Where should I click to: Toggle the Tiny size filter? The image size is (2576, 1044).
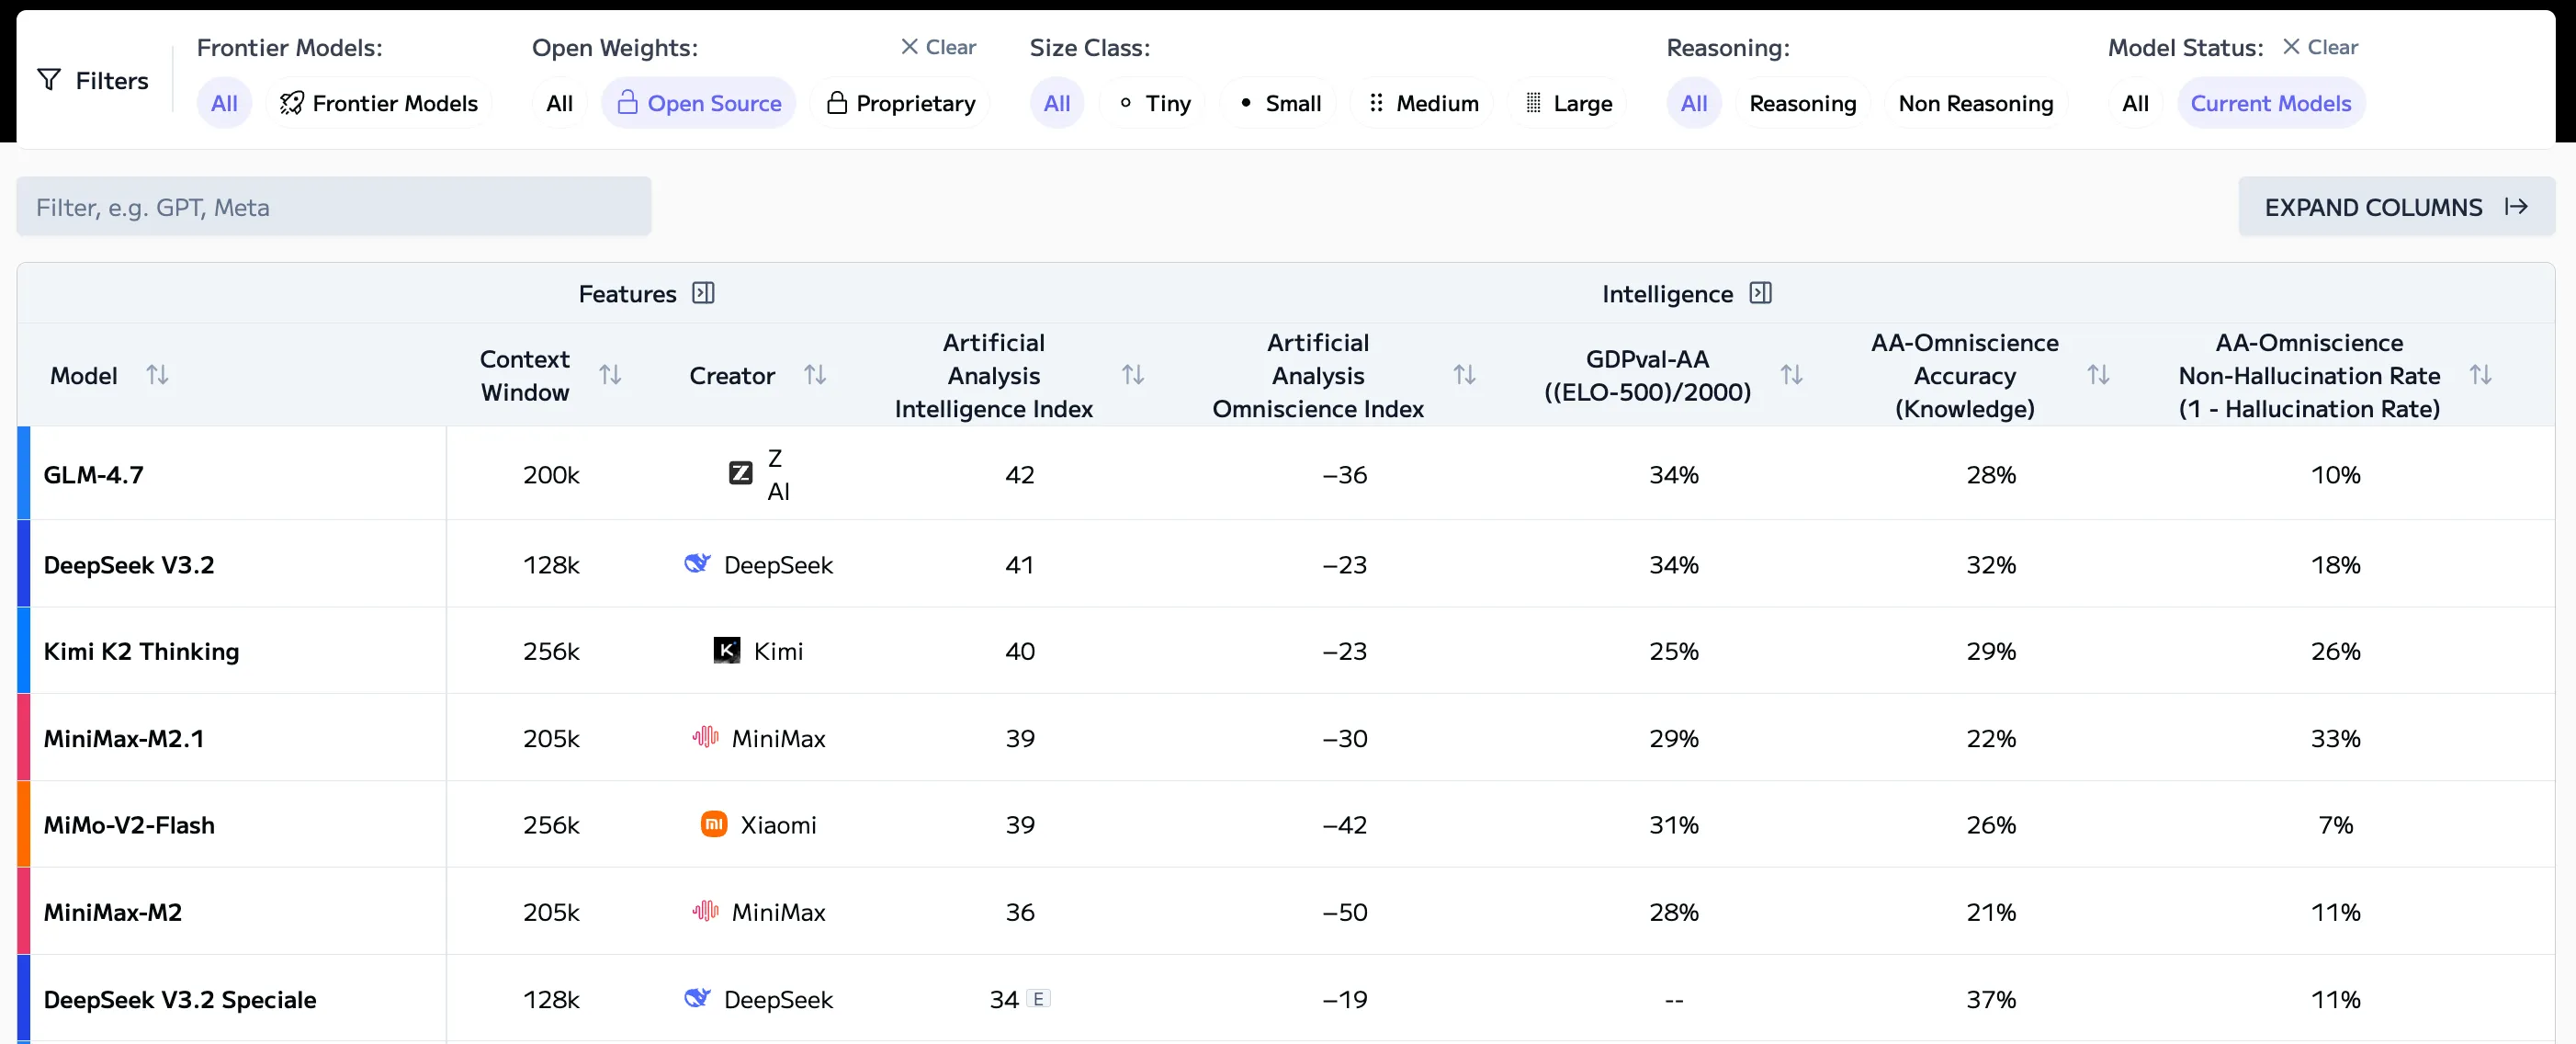1152,103
